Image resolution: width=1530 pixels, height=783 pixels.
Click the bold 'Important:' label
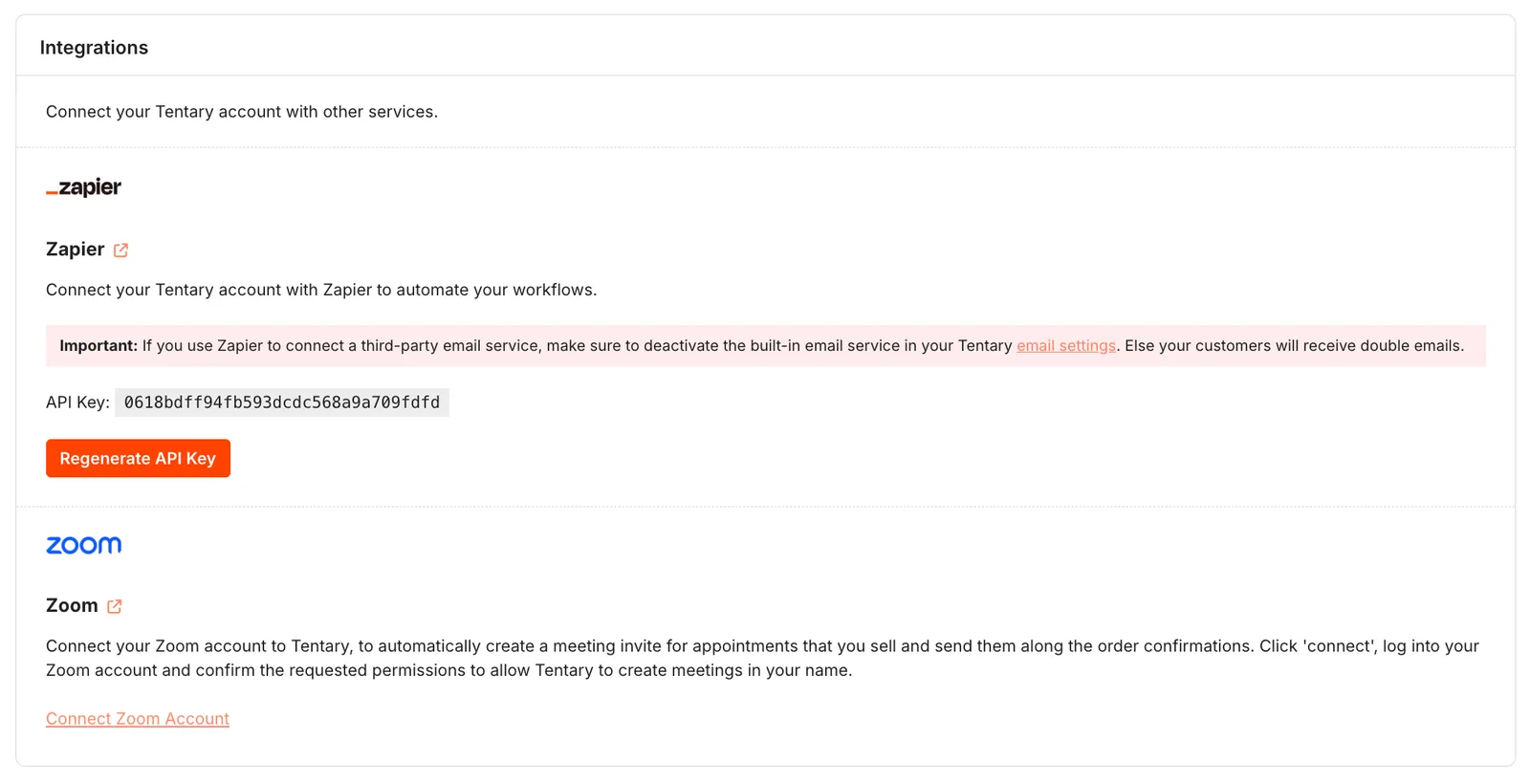[98, 346]
